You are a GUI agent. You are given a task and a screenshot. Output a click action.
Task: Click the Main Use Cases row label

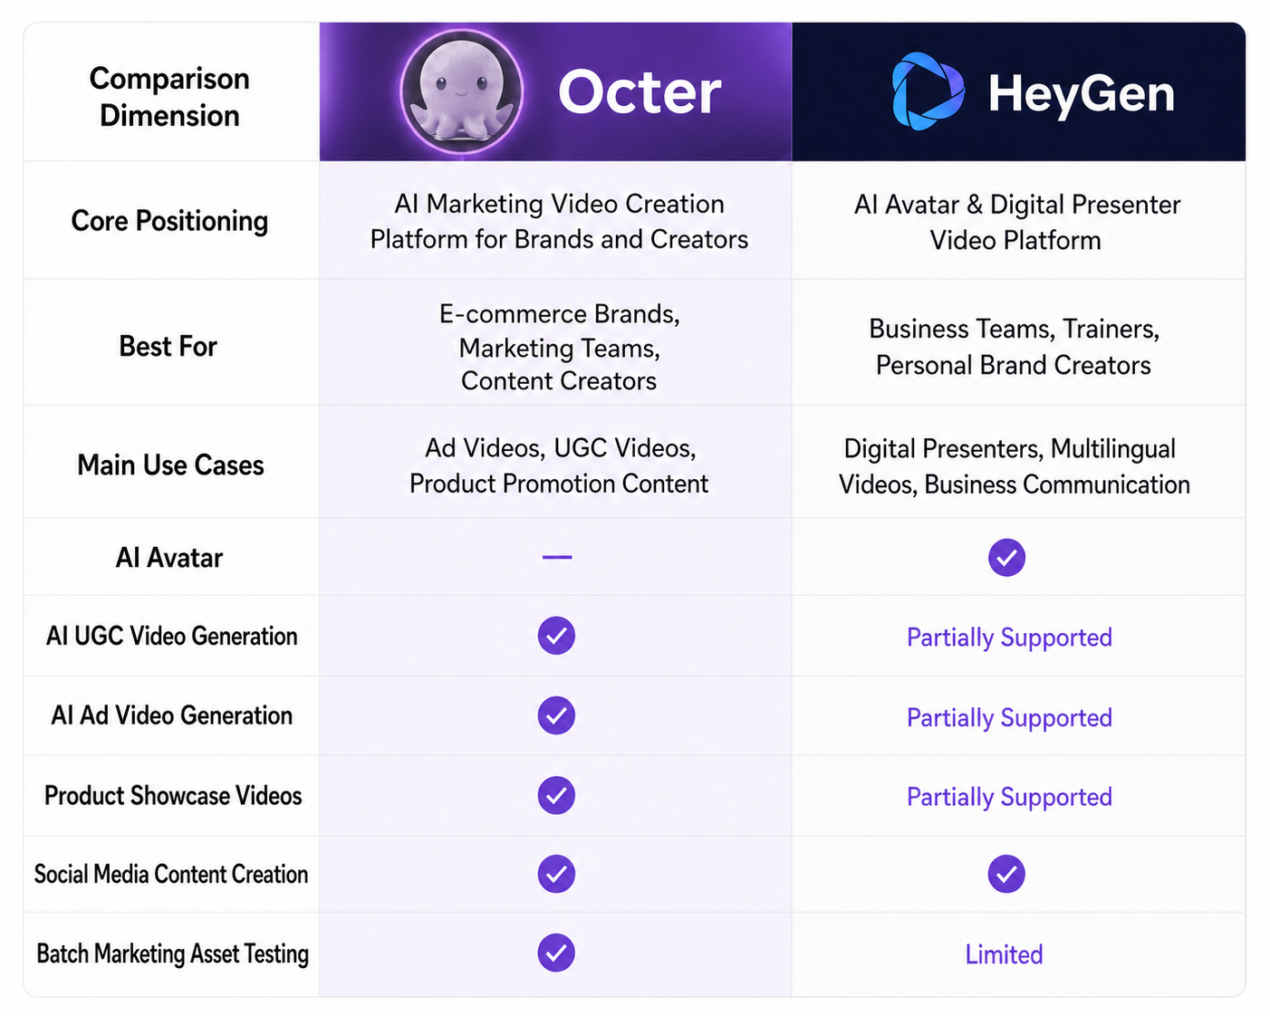click(x=170, y=465)
